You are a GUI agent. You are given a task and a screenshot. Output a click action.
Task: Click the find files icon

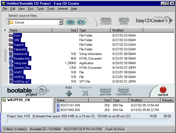click(x=80, y=22)
